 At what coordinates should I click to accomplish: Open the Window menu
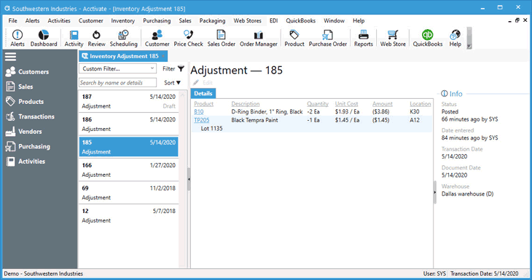click(335, 20)
